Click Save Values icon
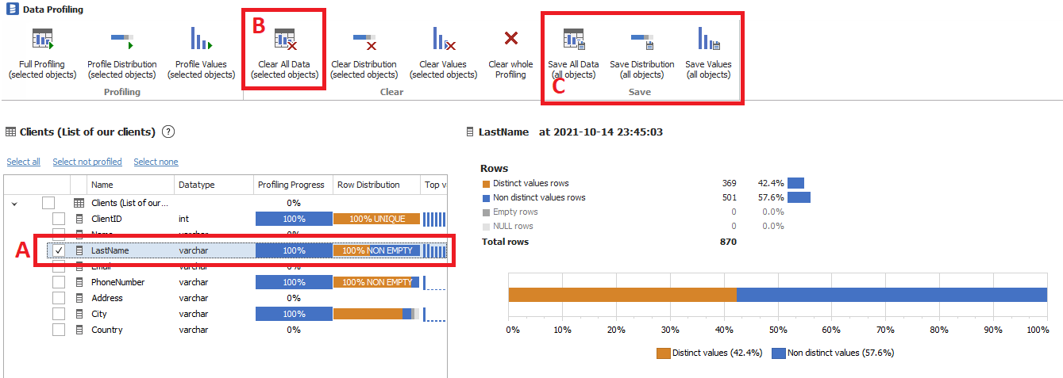1063x378 pixels. (x=708, y=40)
